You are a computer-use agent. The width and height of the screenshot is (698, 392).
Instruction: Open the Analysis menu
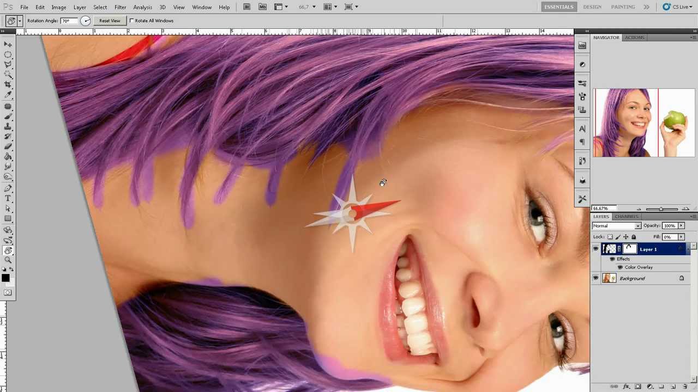pos(142,7)
